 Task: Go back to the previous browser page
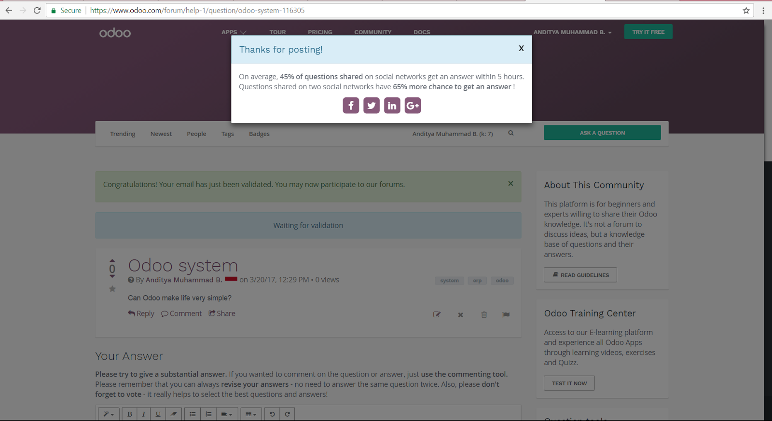[9, 10]
